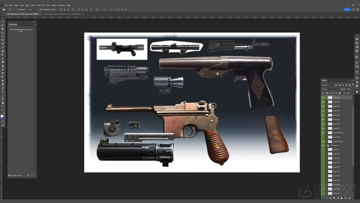Delete tool preset trash button

pos(32,175)
